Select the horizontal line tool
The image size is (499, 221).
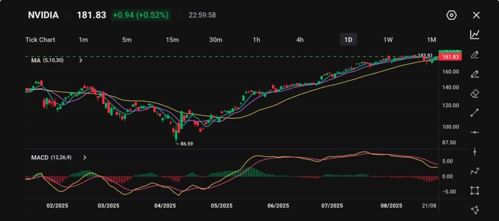pos(475,132)
